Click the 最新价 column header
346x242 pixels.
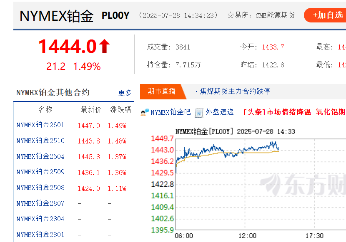coord(91,109)
